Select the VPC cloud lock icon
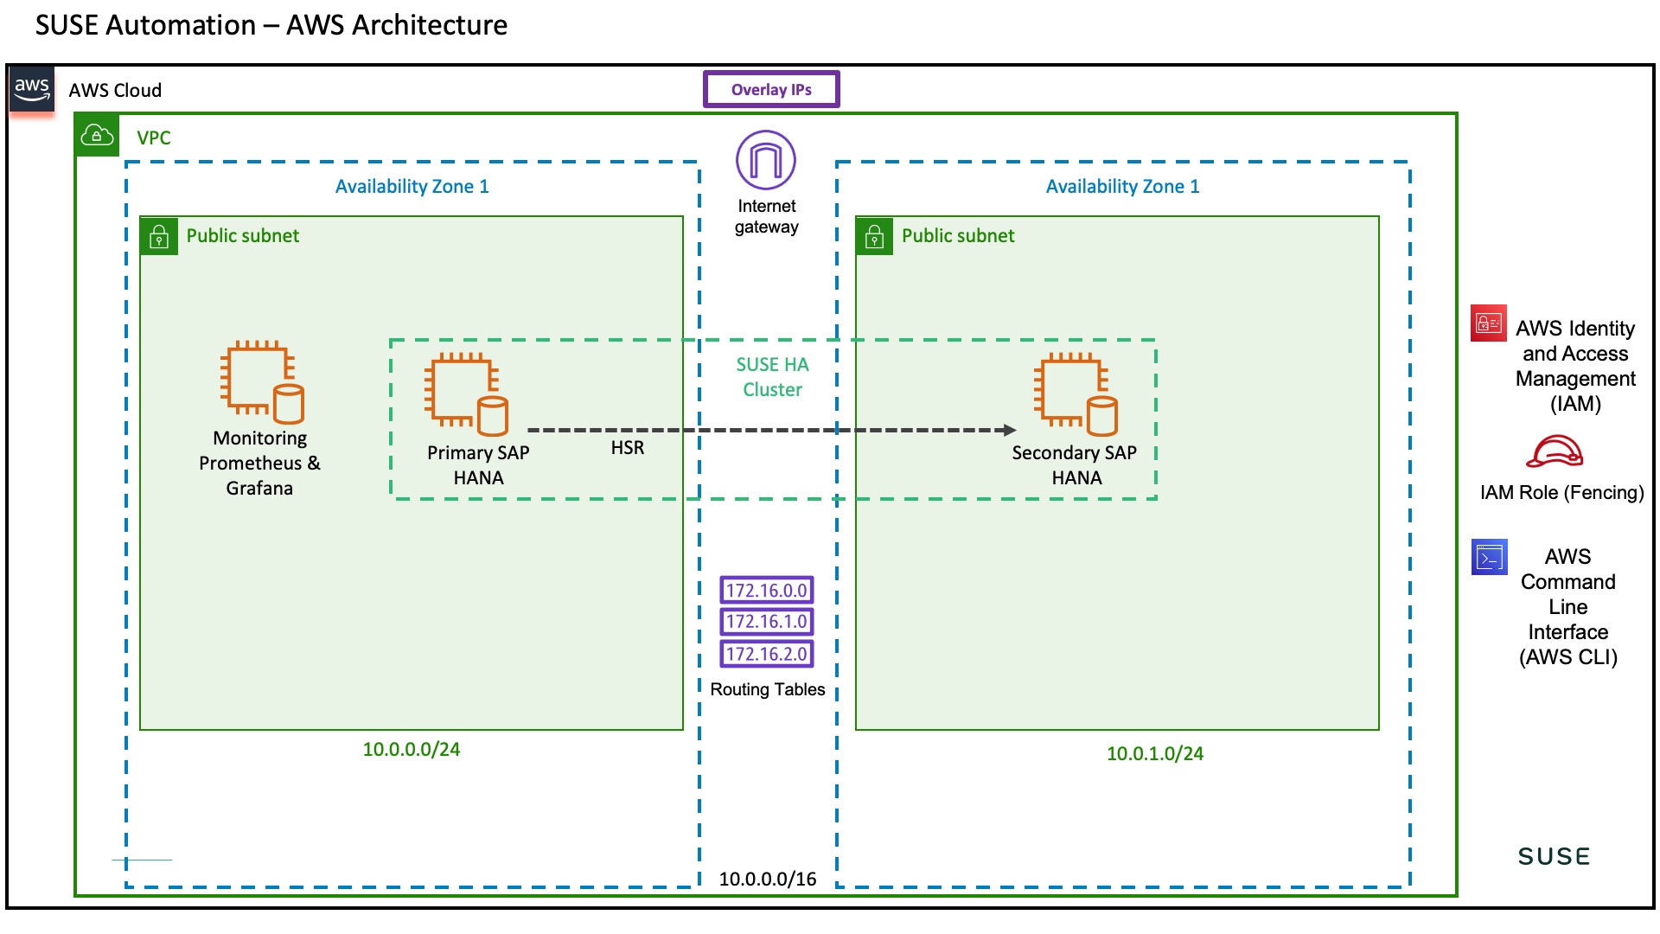The width and height of the screenshot is (1660, 934). [97, 136]
